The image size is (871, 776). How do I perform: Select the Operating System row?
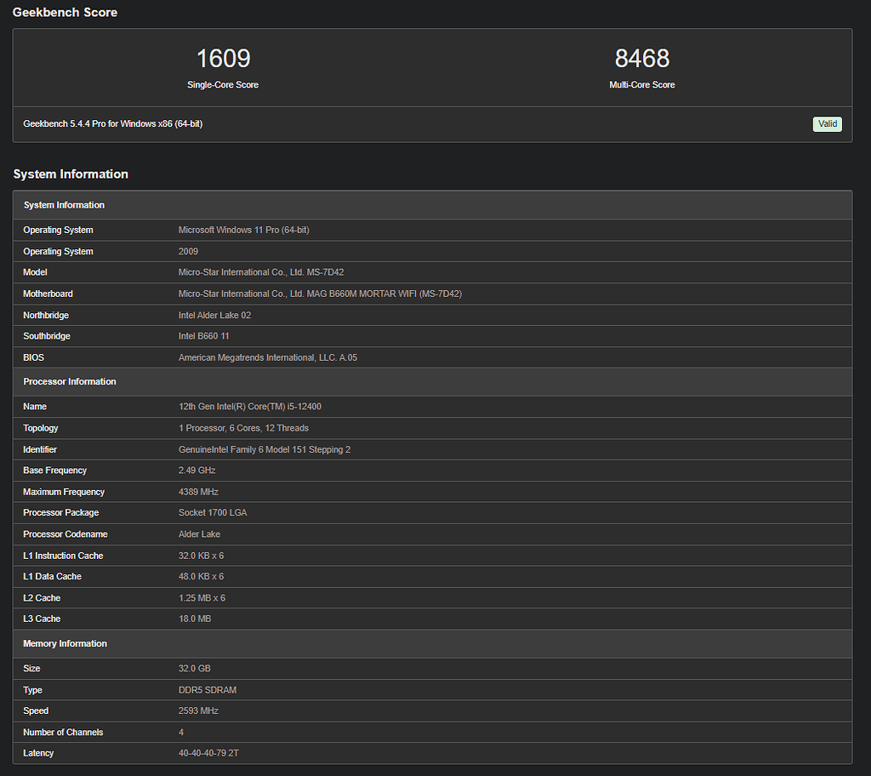coord(242,230)
